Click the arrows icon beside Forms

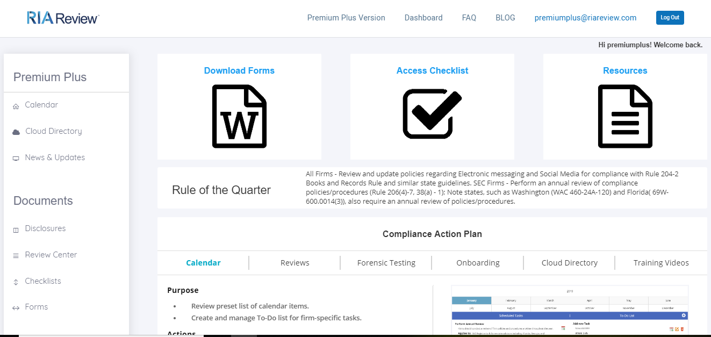16,308
